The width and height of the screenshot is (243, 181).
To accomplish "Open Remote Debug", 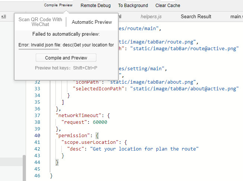I will pos(96,6).
